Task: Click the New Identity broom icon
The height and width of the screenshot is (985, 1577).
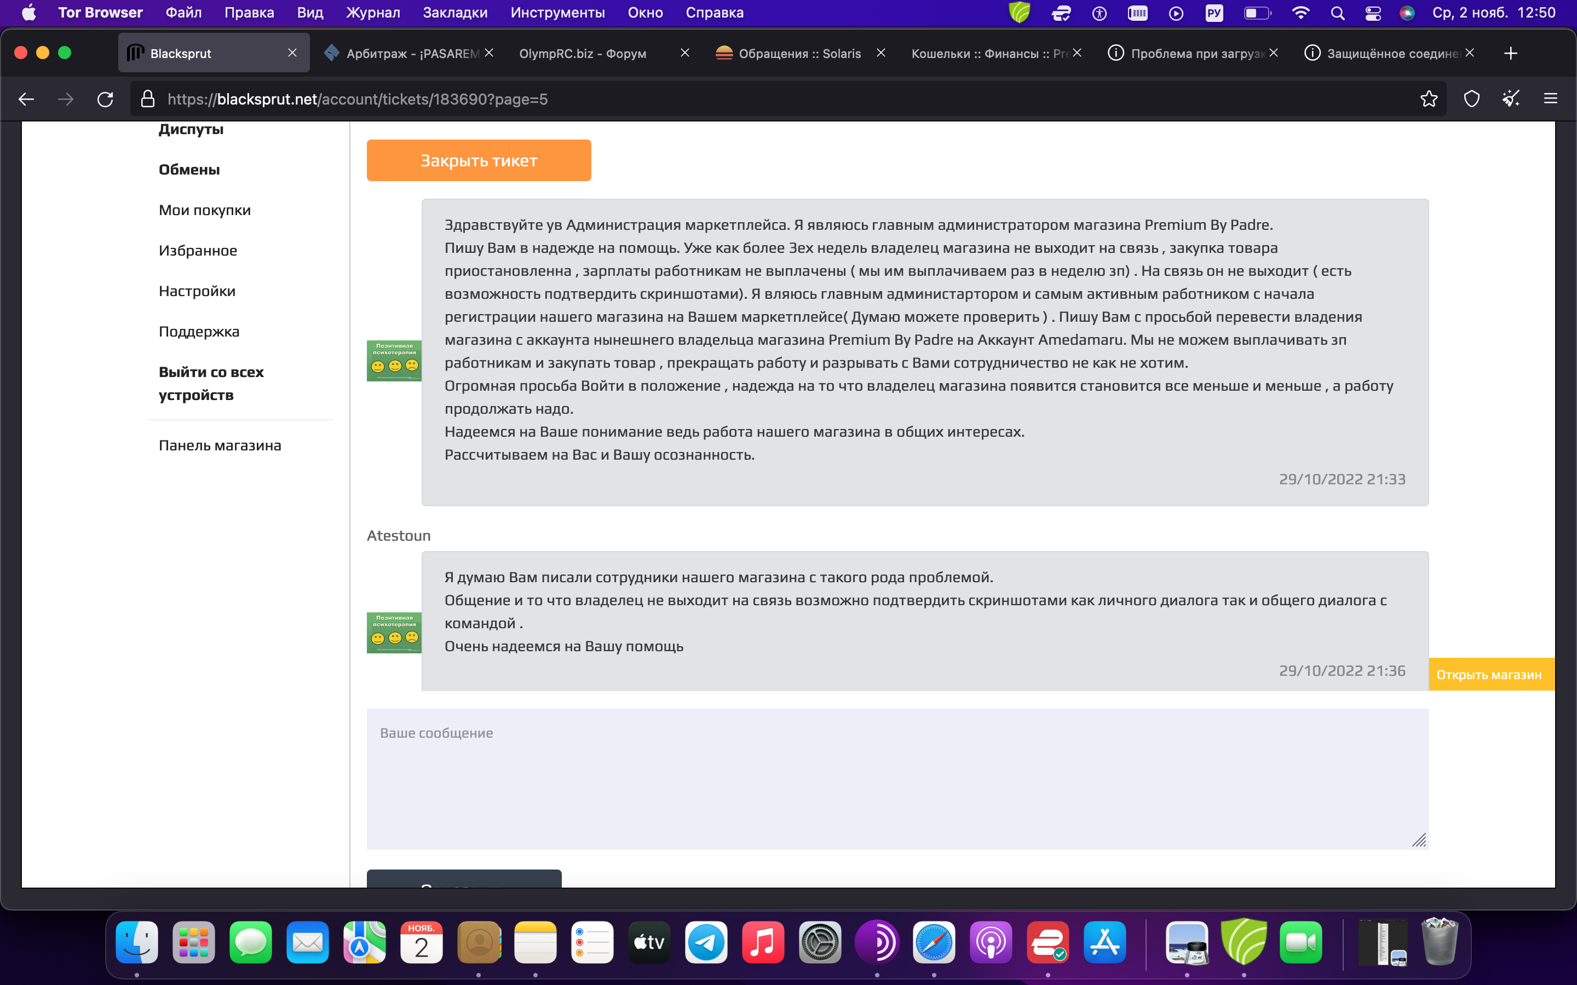Action: click(x=1511, y=99)
